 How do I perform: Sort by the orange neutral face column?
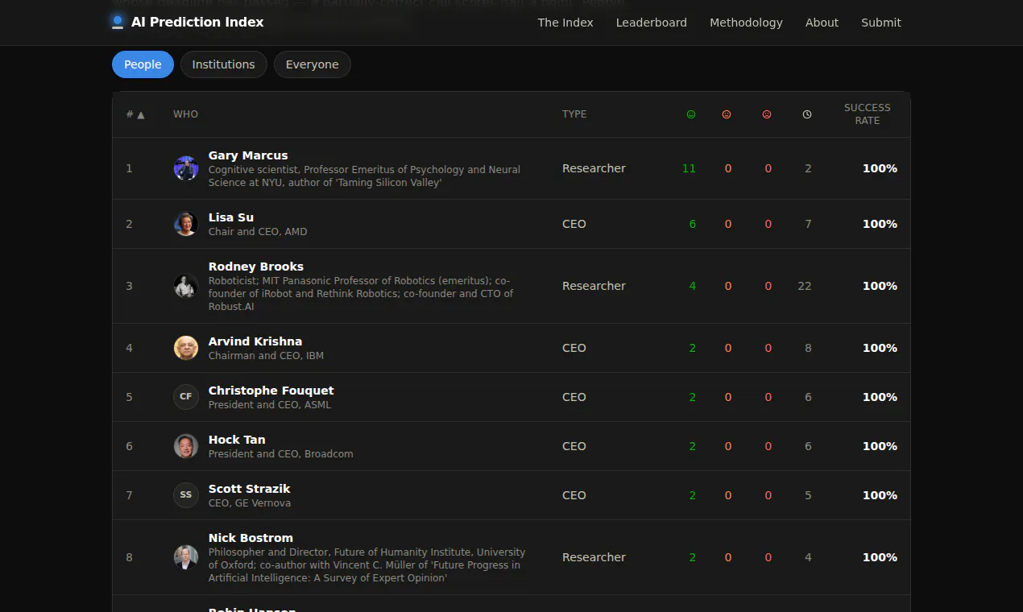coord(727,114)
